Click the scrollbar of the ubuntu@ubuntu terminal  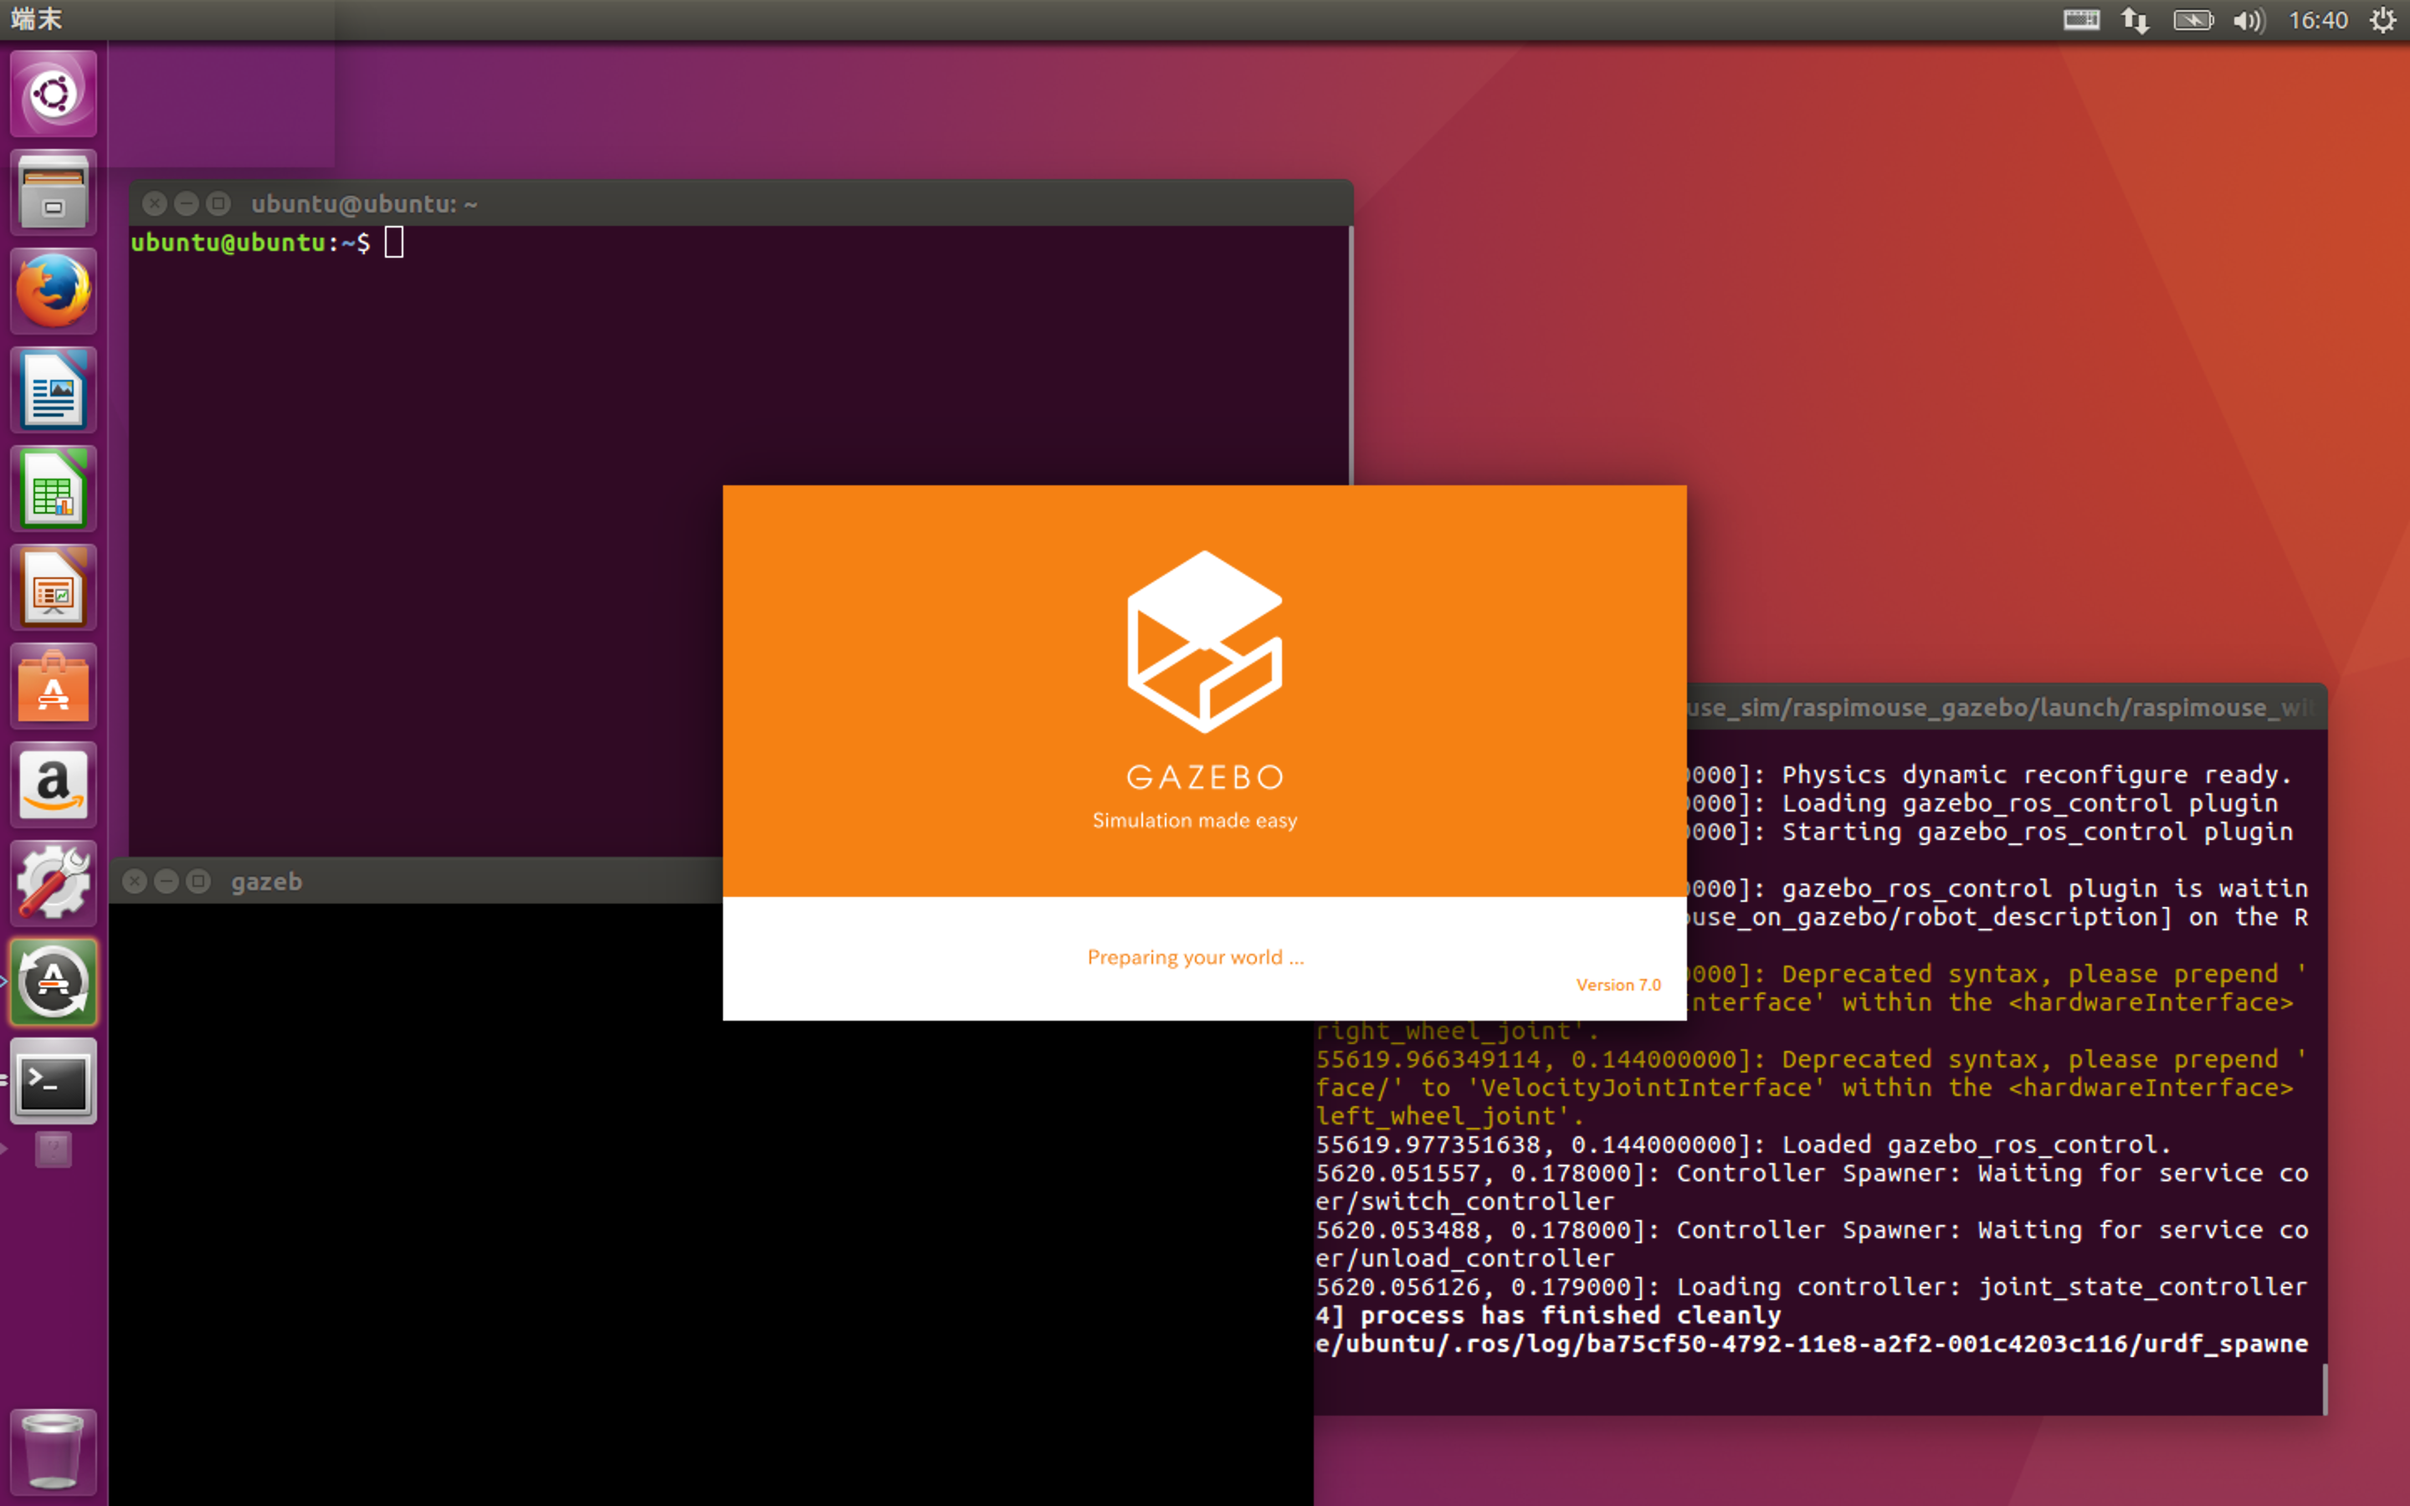(x=1351, y=355)
